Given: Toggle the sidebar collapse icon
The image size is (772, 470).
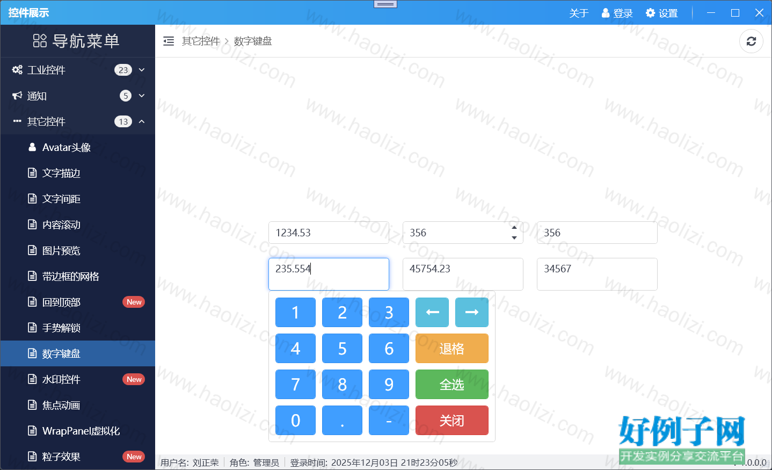Looking at the screenshot, I should [169, 41].
